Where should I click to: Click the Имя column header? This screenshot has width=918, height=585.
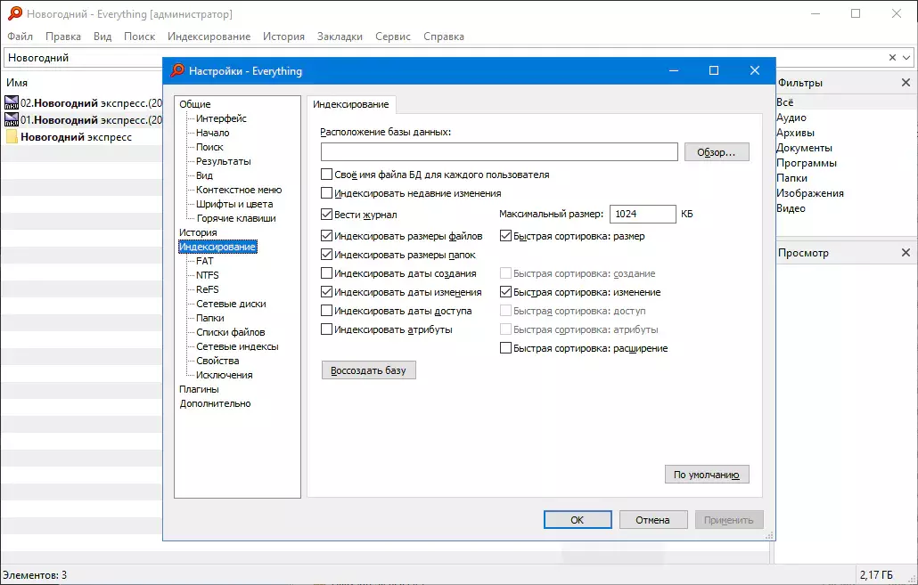(17, 83)
